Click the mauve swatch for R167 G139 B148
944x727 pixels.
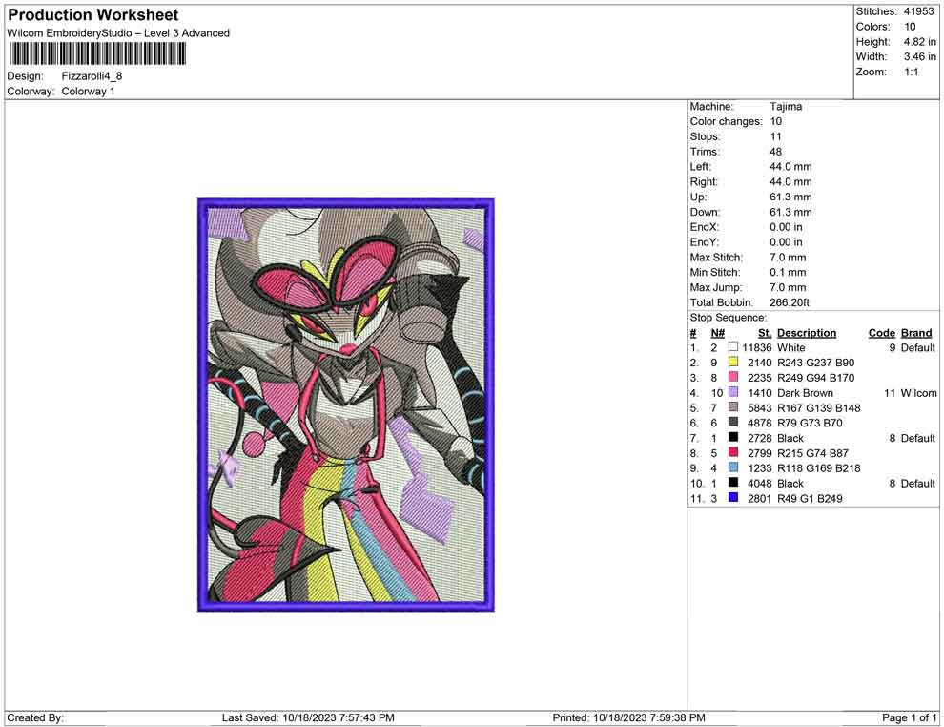coord(732,407)
